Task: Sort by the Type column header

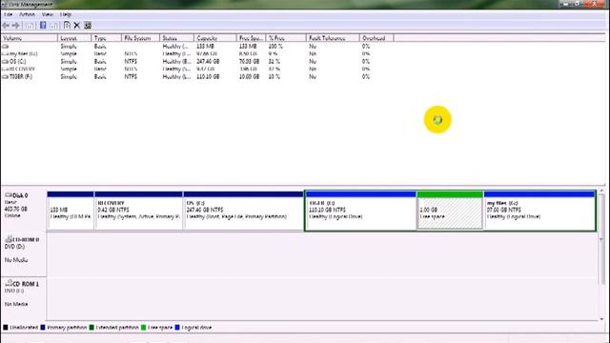Action: 106,38
